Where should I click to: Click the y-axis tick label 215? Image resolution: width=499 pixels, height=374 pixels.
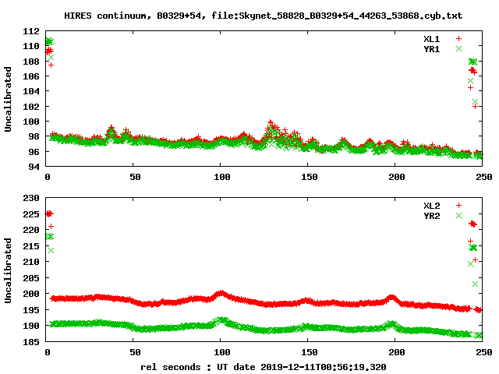click(x=31, y=246)
